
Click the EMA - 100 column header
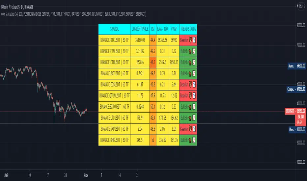tap(162, 29)
